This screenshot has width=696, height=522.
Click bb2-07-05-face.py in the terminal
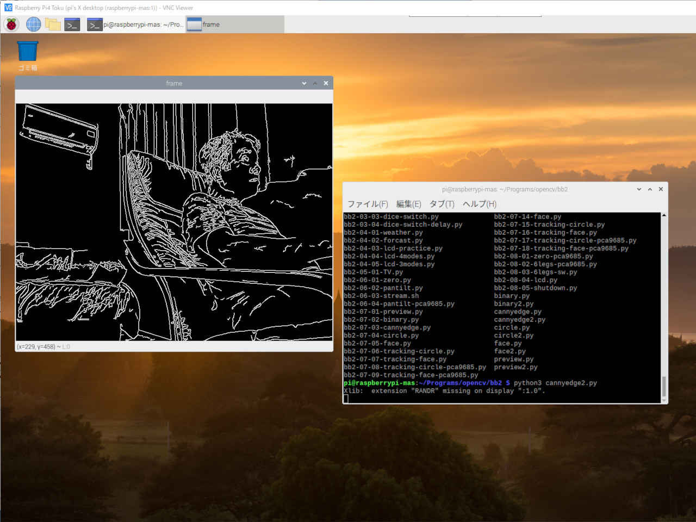tap(377, 344)
